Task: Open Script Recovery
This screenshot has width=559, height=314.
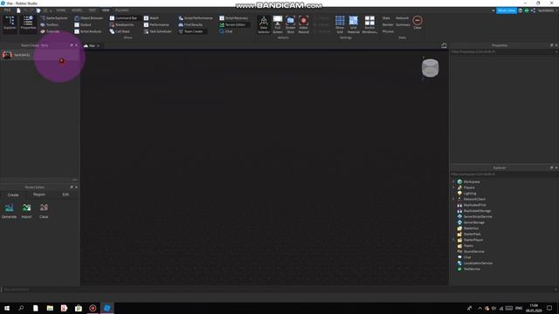Action: pos(234,17)
